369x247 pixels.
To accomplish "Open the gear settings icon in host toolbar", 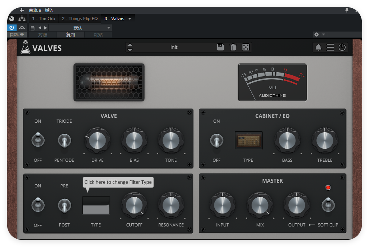I will click(316, 34).
